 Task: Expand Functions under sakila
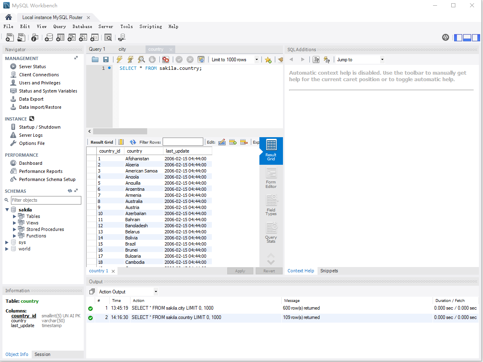[15, 236]
